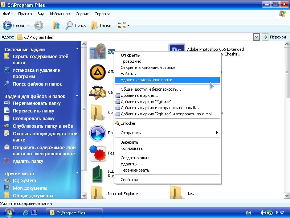The height and width of the screenshot is (218, 290).
Task: Click the Back navigation arrow icon
Action: pyautogui.click(x=7, y=25)
